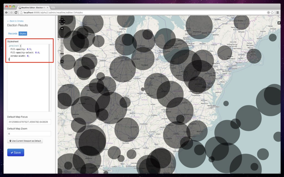Click the Default Map Zoom field
The width and height of the screenshot is (284, 177).
pyautogui.click(x=29, y=134)
